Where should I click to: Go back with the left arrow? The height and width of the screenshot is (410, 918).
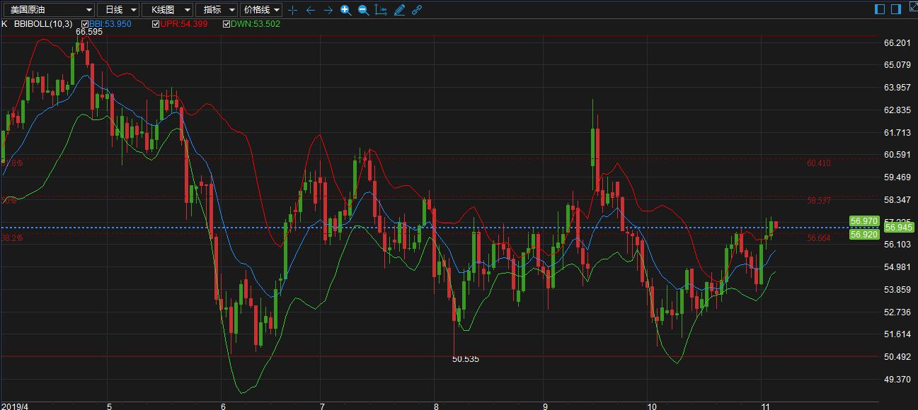[311, 10]
